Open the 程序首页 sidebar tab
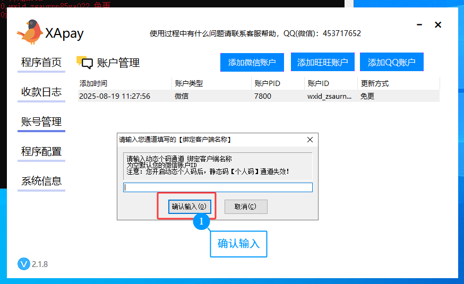The image size is (464, 284). [41, 63]
